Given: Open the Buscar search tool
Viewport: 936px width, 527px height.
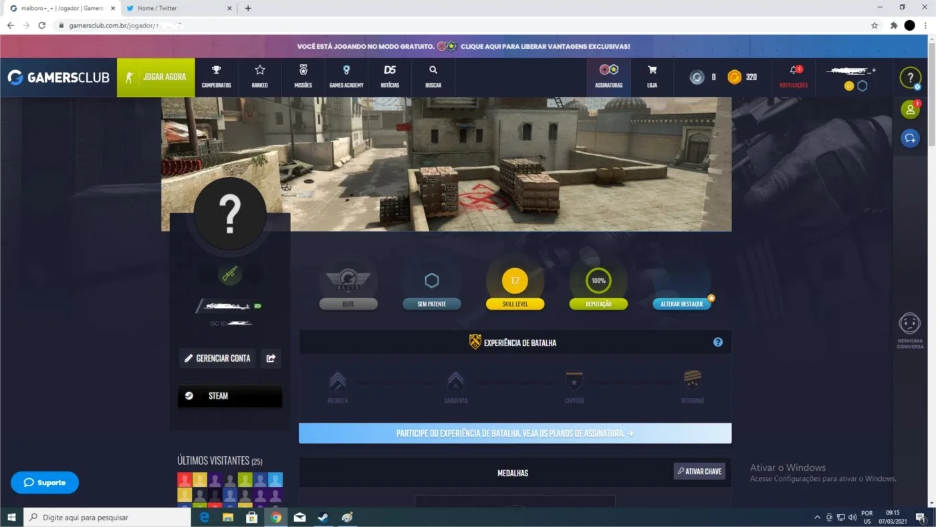Looking at the screenshot, I should [433, 77].
